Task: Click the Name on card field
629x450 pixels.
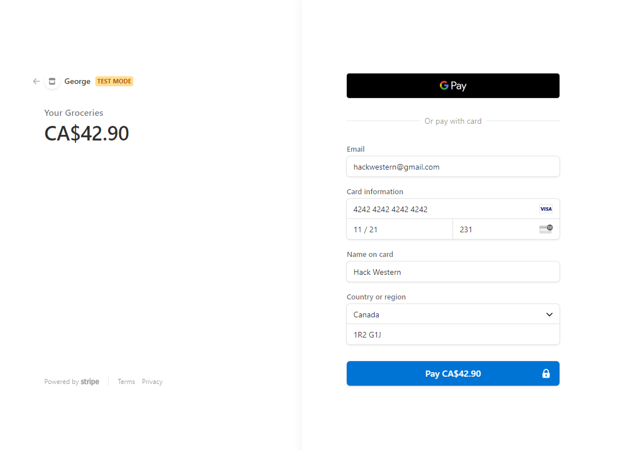Action: tap(453, 271)
